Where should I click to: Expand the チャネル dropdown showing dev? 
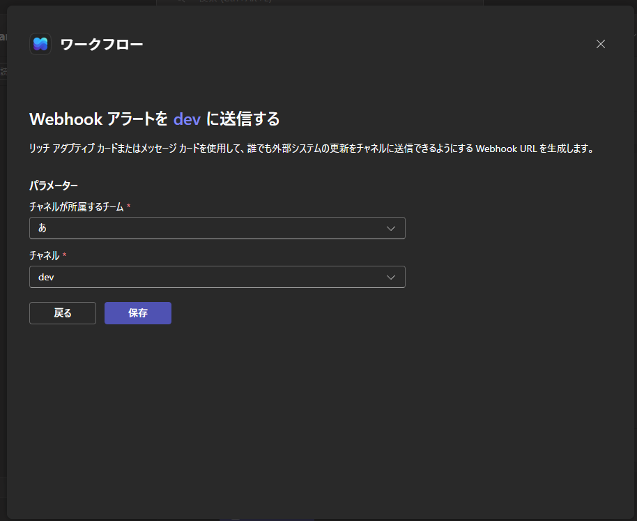click(x=217, y=277)
